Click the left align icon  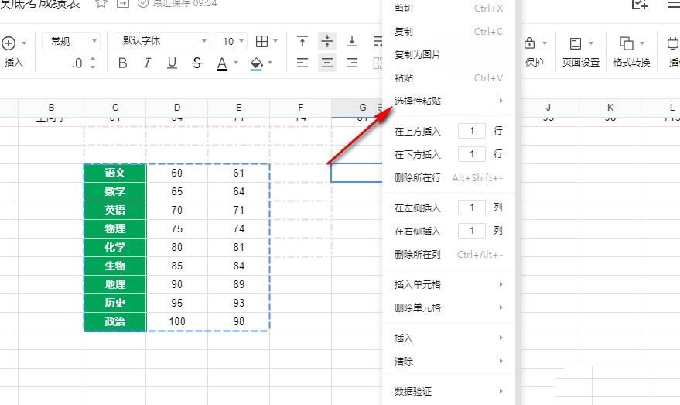302,63
